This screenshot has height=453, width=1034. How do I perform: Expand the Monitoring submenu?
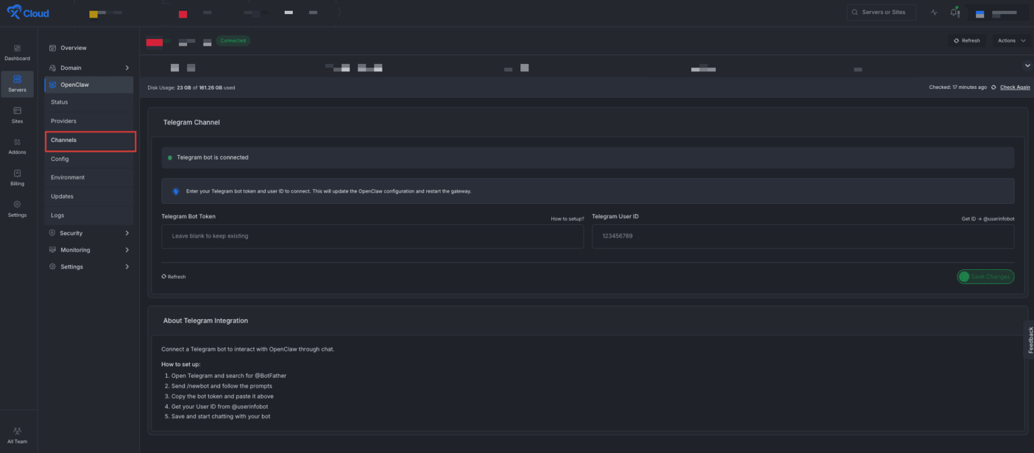[x=75, y=250]
